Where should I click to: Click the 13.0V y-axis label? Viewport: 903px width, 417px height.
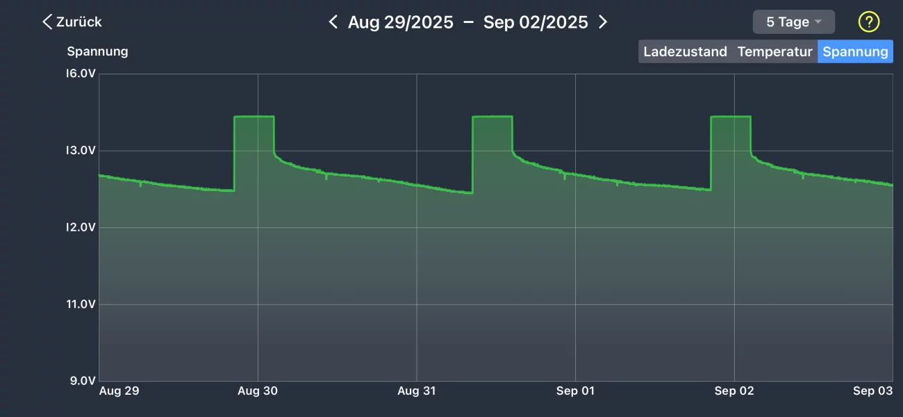pos(81,151)
